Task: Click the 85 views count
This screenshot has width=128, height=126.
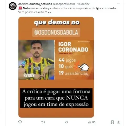Action: (x=94, y=122)
